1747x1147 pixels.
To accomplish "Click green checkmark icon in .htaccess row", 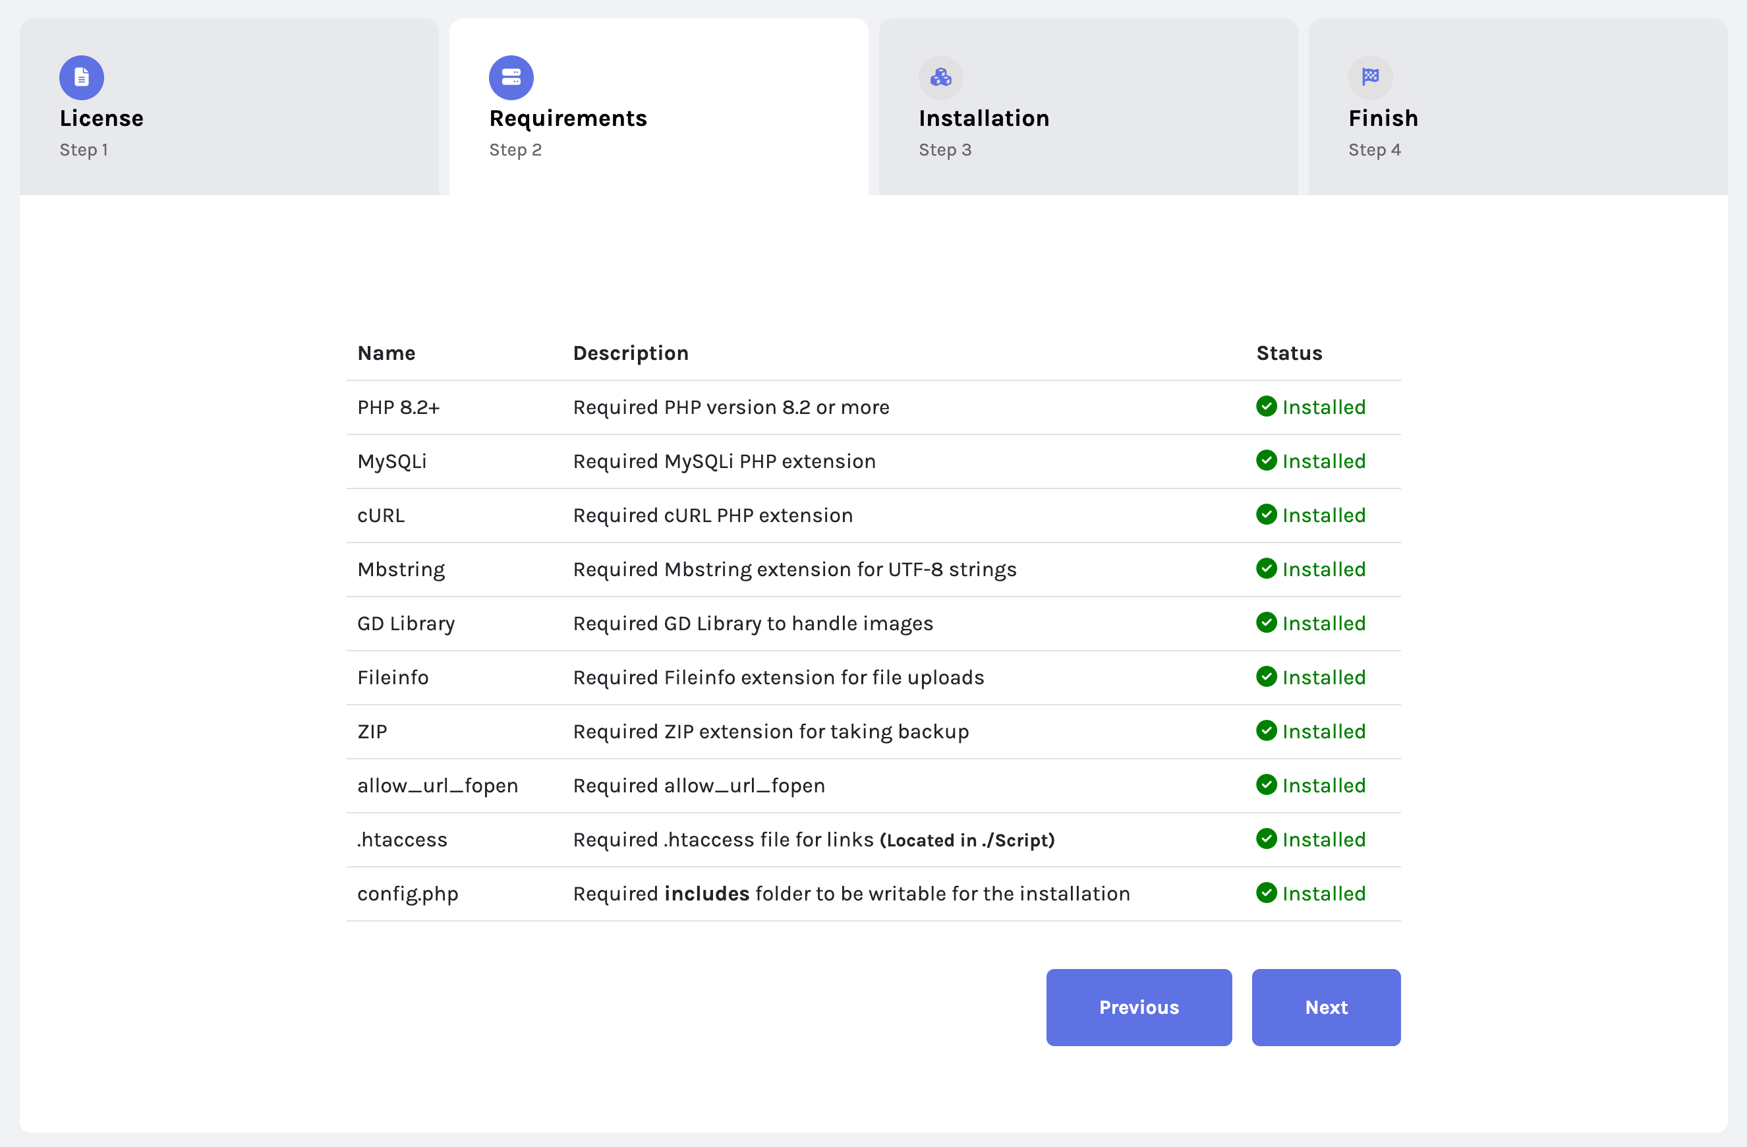I will tap(1266, 838).
